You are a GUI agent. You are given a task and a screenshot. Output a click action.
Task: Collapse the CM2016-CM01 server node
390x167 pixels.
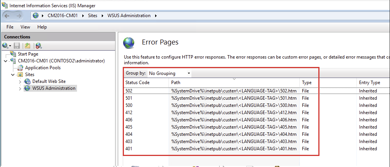tap(6, 61)
